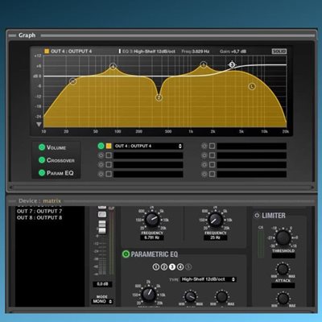Select EQ node 2 at the notch dip
Viewport: 322px width, 322px height.
[x=159, y=97]
